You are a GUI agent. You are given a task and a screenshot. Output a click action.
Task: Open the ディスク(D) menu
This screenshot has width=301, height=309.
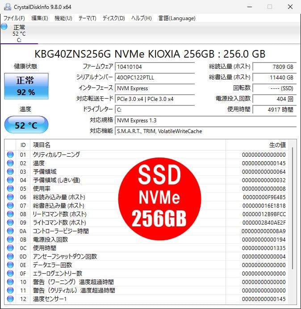pos(114,18)
